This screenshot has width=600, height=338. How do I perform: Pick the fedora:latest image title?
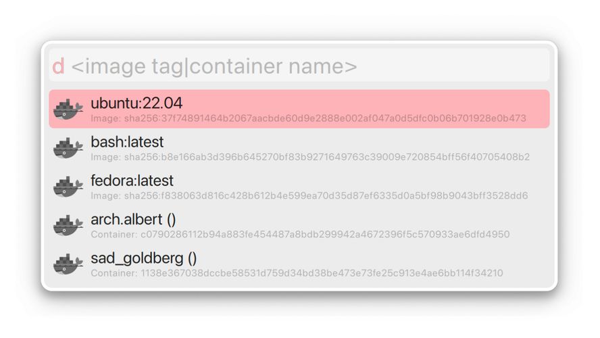[x=132, y=180]
